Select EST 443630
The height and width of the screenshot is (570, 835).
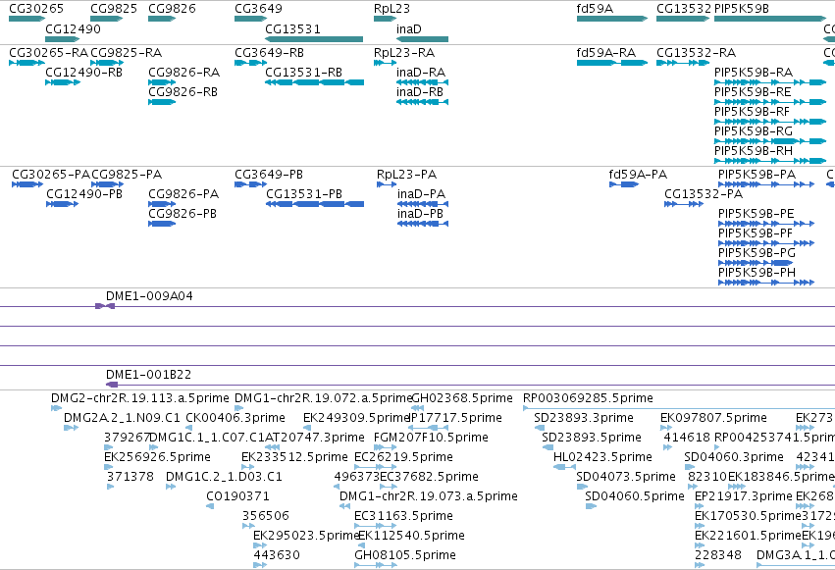coord(260,565)
